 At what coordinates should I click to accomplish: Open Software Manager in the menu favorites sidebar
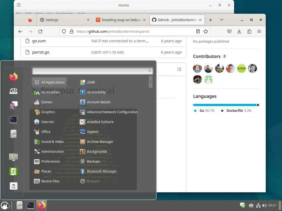pos(13,91)
